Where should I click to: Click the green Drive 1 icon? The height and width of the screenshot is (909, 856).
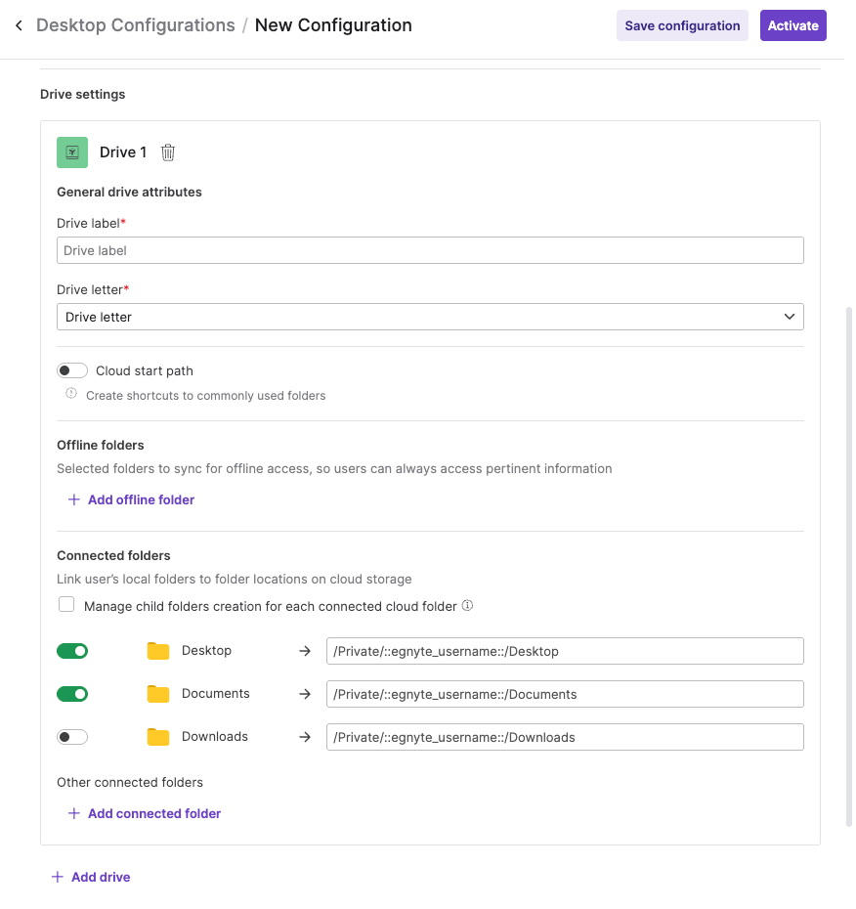(72, 152)
